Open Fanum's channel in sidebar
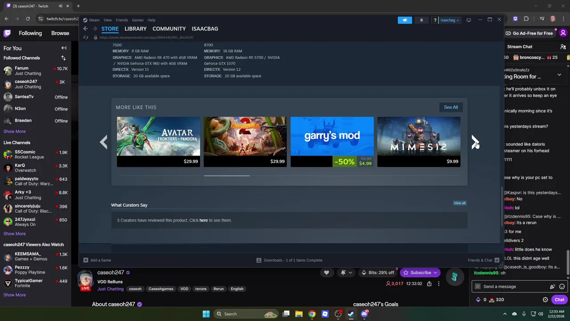 tap(36, 71)
